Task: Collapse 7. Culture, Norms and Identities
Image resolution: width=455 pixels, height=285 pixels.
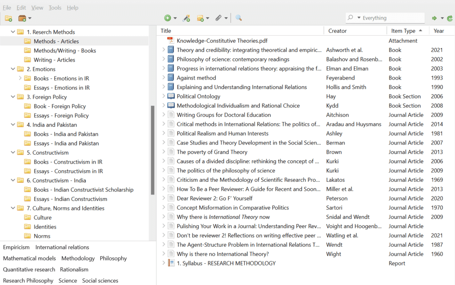Action: click(x=13, y=208)
